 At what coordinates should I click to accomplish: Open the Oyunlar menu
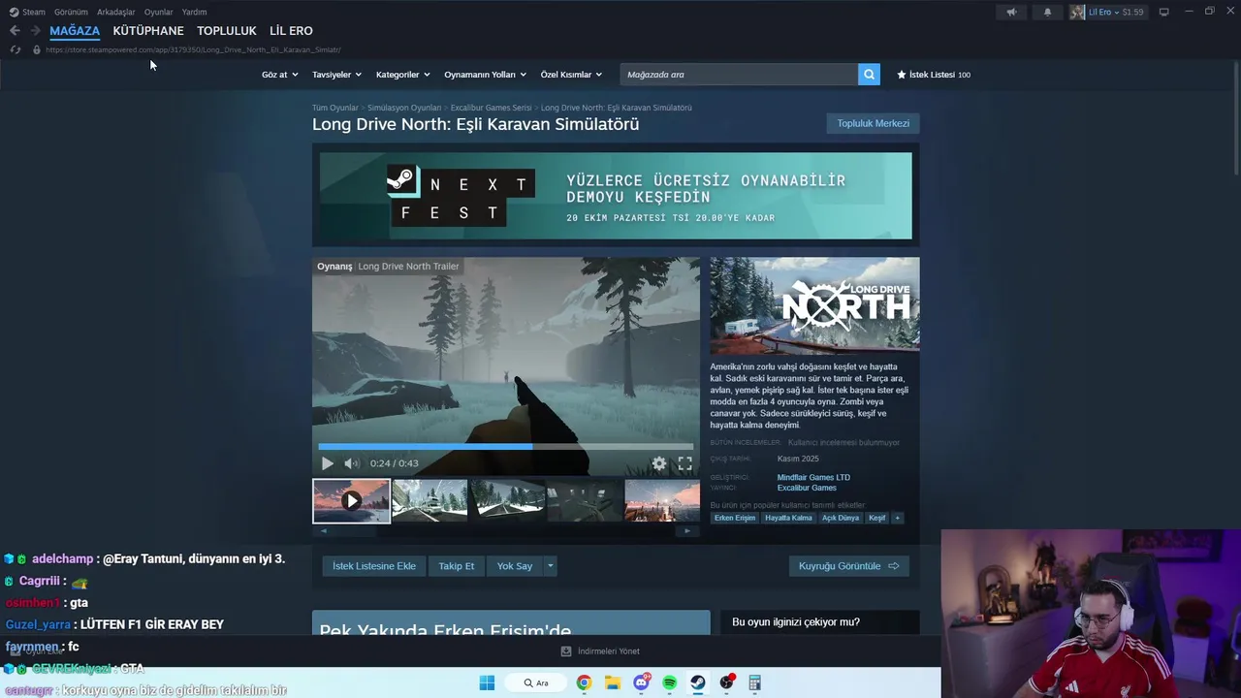point(158,12)
